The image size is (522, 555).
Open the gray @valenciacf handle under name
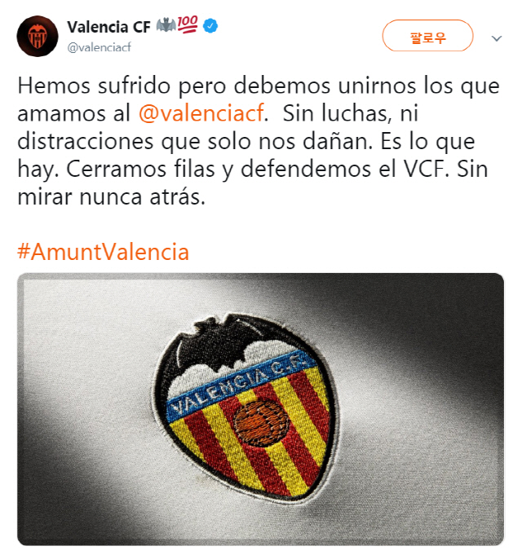click(x=100, y=47)
